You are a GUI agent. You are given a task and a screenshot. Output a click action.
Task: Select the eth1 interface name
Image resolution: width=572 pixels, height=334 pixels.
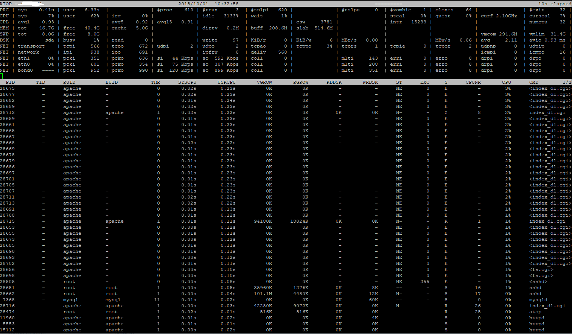point(24,58)
